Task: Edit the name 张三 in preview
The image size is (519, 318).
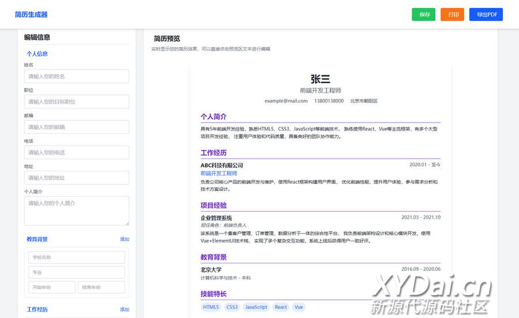Action: point(320,79)
